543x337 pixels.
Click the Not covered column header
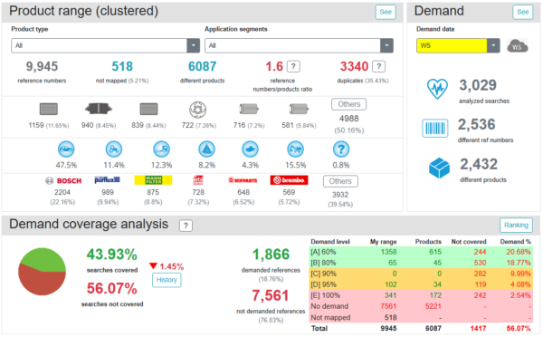pyautogui.click(x=469, y=242)
